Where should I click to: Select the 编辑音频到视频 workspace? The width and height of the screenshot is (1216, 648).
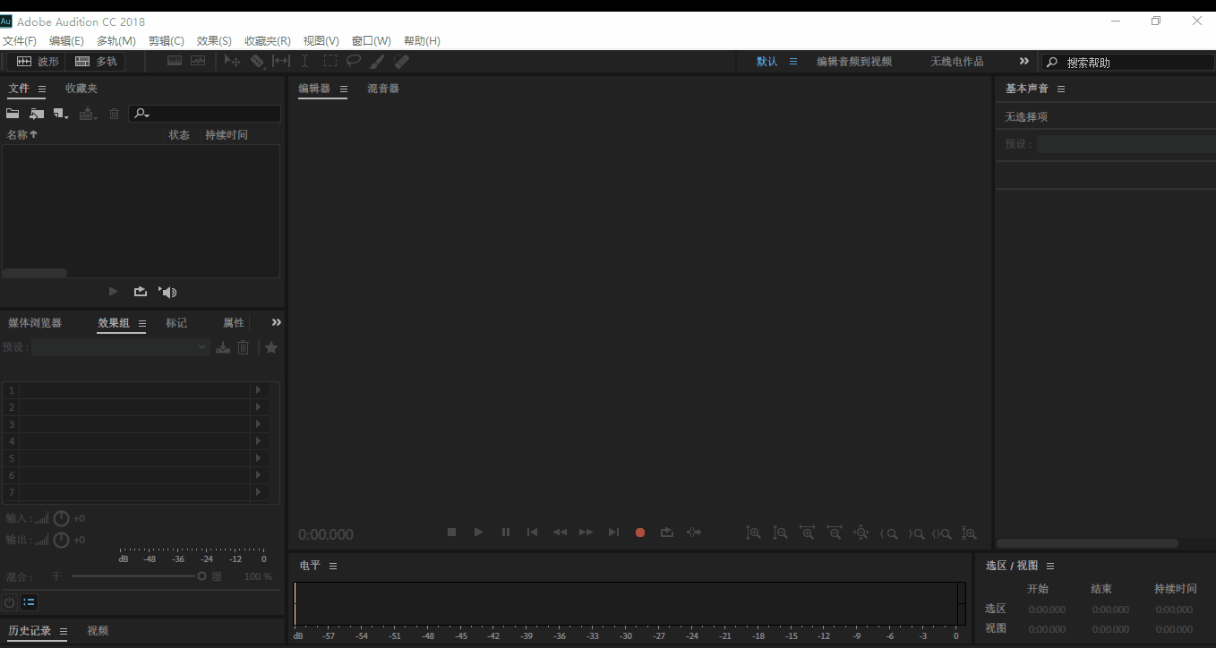854,62
